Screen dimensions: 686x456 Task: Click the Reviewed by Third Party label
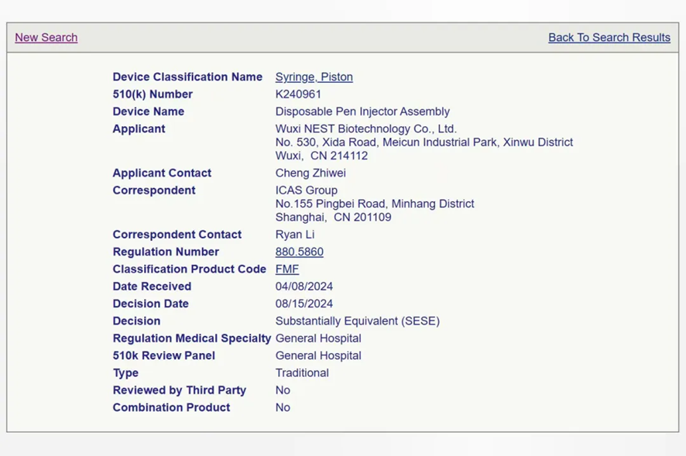179,390
